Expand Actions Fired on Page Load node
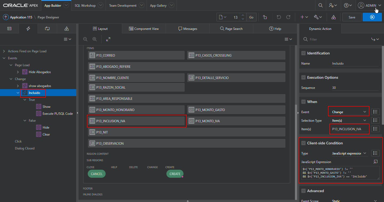 point(4,51)
